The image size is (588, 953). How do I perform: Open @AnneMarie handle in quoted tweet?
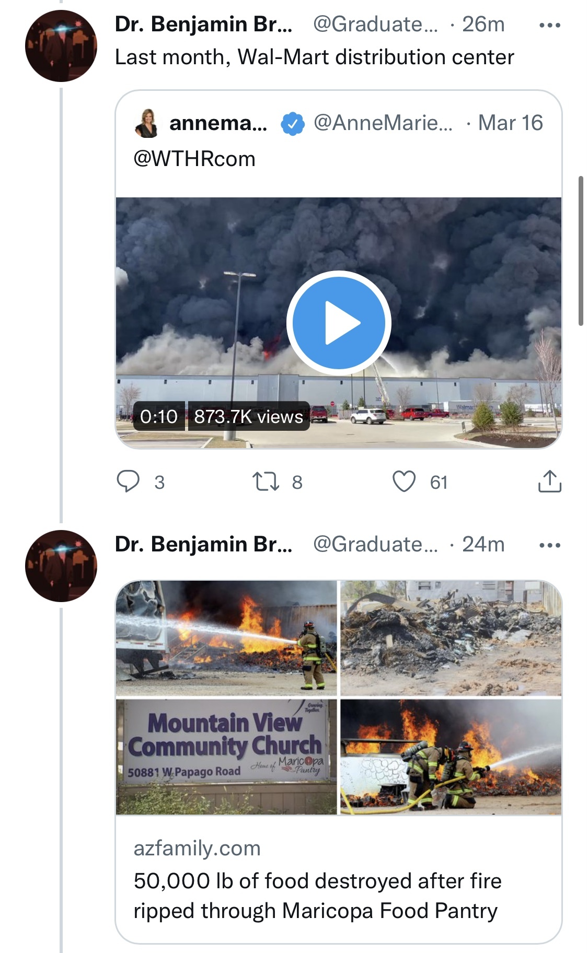[383, 123]
